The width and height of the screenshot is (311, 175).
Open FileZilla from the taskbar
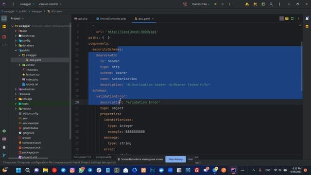tap(197, 170)
